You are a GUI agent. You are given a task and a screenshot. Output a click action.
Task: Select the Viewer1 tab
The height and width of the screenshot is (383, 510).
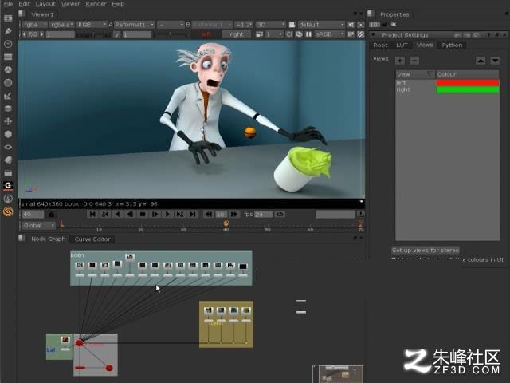tap(42, 14)
